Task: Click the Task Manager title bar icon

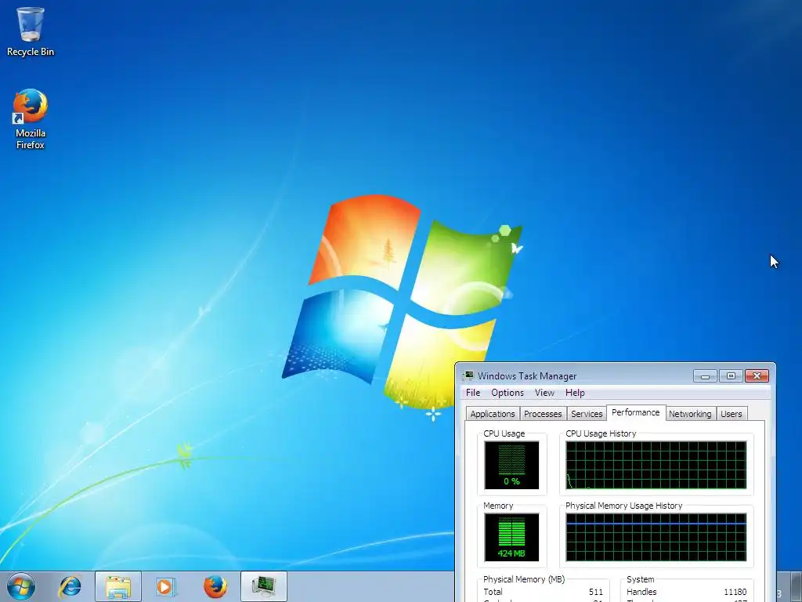Action: [x=468, y=375]
